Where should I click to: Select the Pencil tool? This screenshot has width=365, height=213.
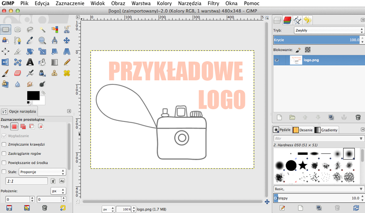67,62
